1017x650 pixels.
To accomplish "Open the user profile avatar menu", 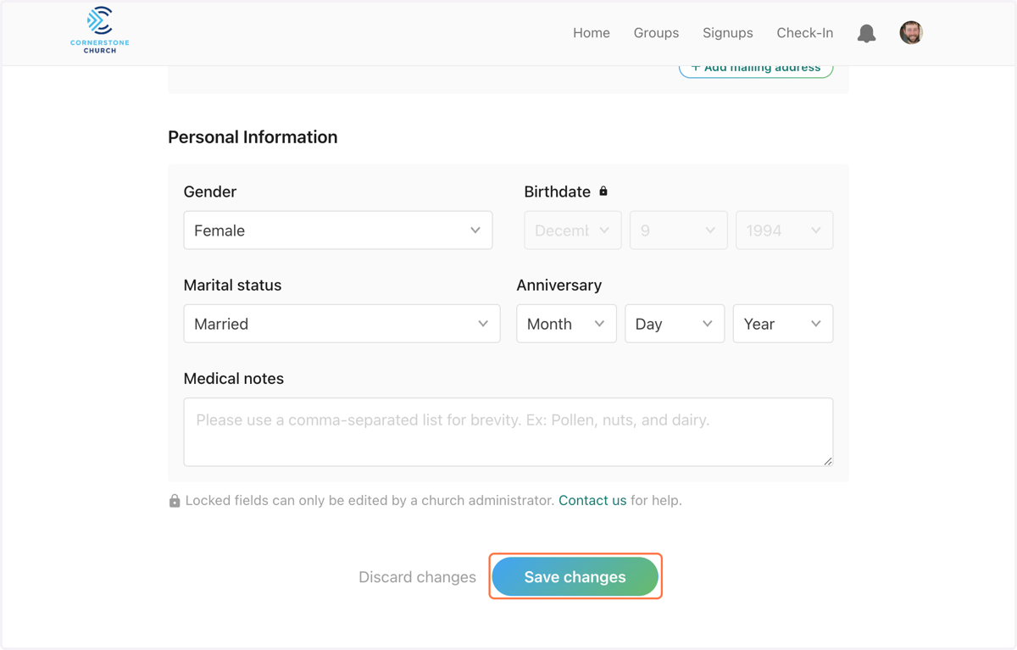I will (911, 33).
